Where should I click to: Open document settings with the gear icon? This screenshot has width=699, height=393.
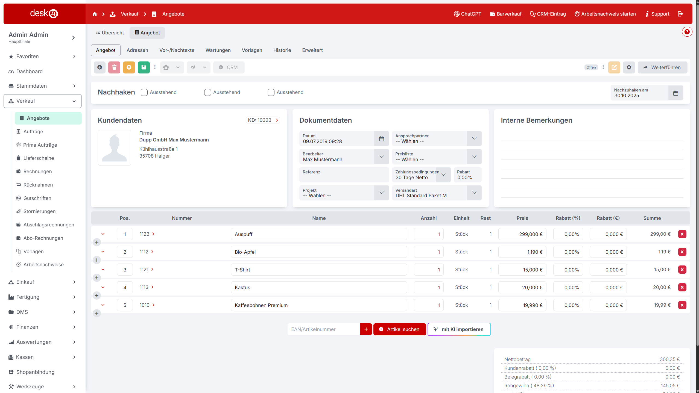629,67
